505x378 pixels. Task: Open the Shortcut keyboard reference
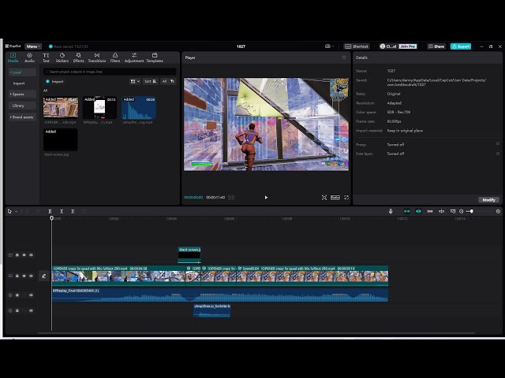357,46
